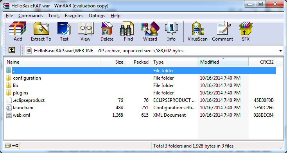Screen dimensions: 287x153
Task: Sort by the Type column header
Action: (x=174, y=62)
